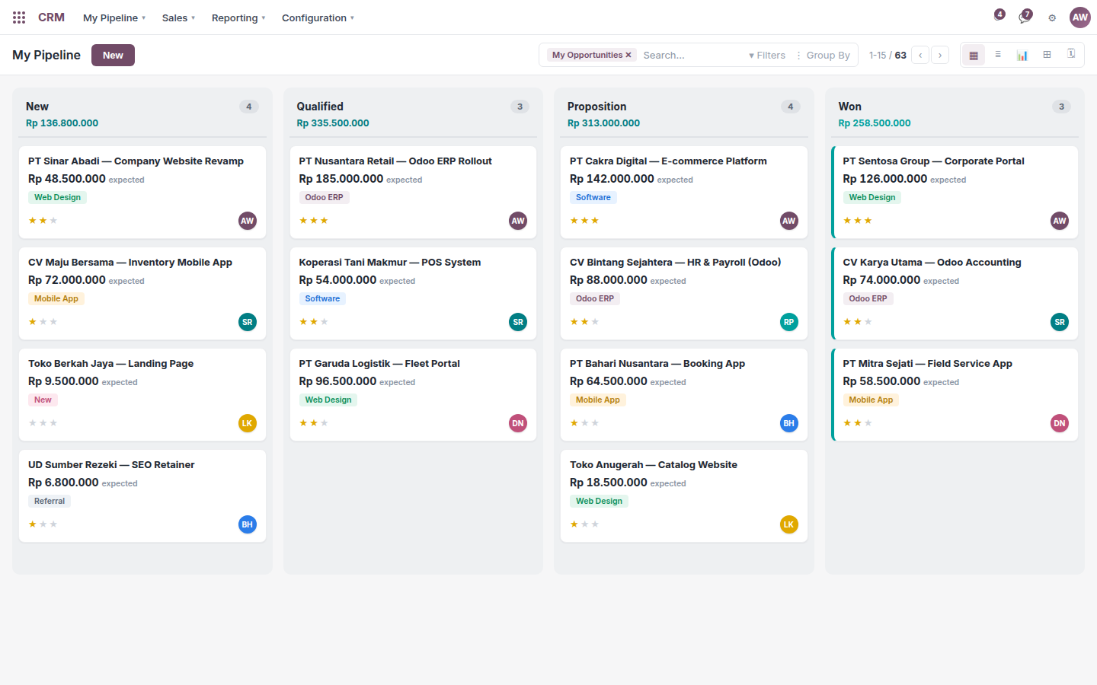Toggle second star on PT Bahari Nusantara card
This screenshot has width=1097, height=685.
coord(584,423)
